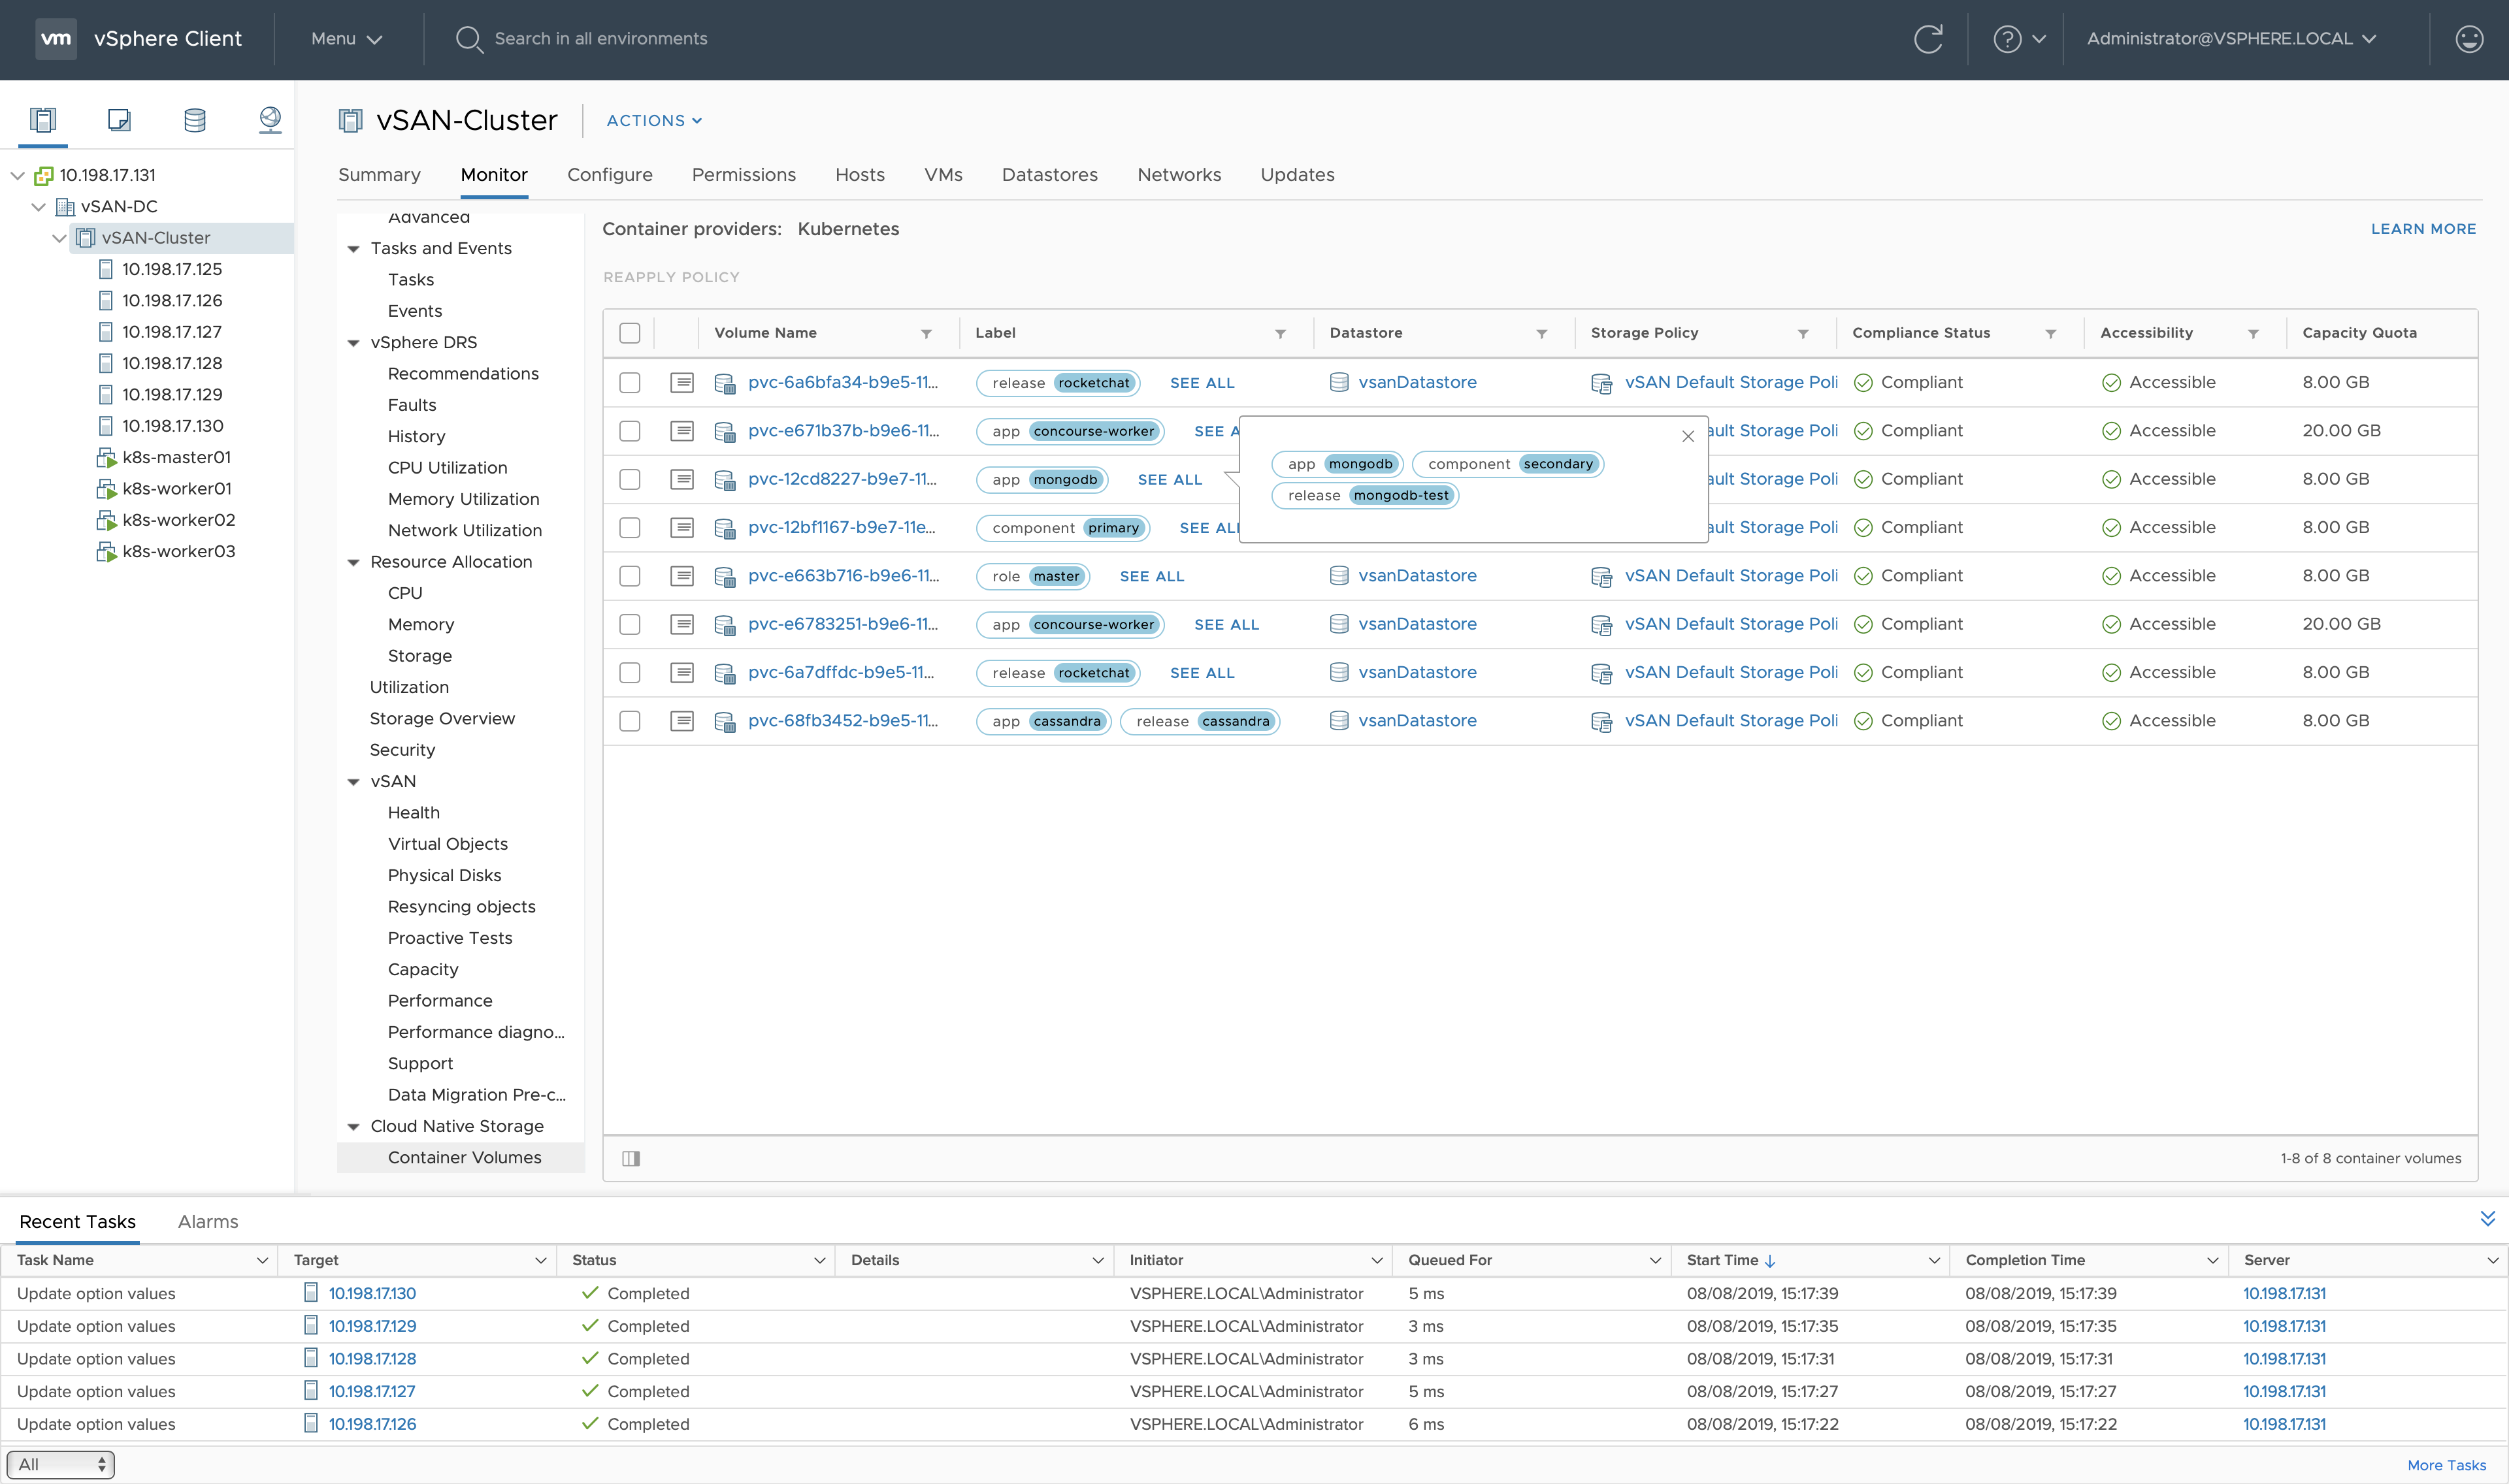Open details icon for pvc-12cd8227 row

click(682, 479)
